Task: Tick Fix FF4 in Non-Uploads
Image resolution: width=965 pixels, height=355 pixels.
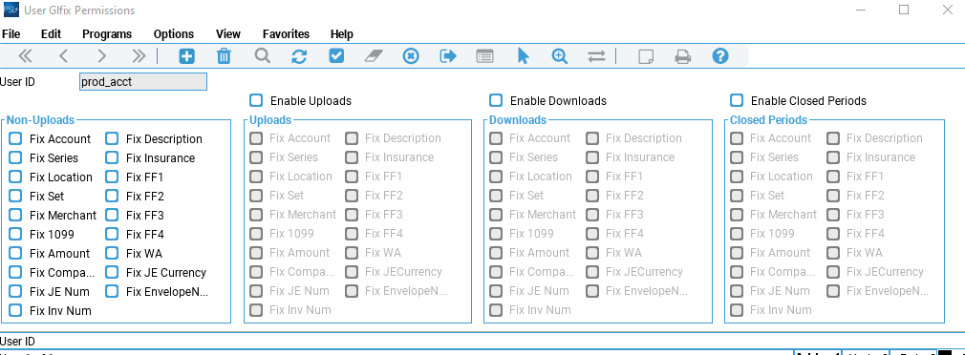Action: pos(112,234)
